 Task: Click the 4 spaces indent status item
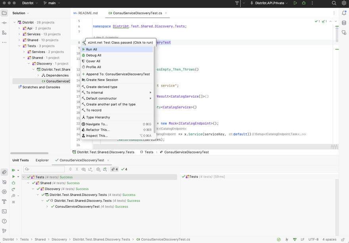point(329,239)
